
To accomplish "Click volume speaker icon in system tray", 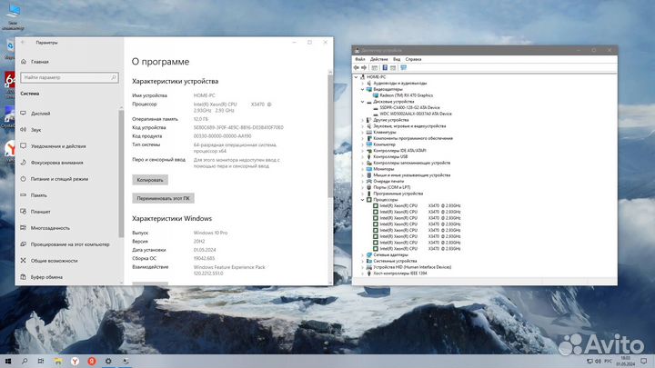I will coord(598,362).
